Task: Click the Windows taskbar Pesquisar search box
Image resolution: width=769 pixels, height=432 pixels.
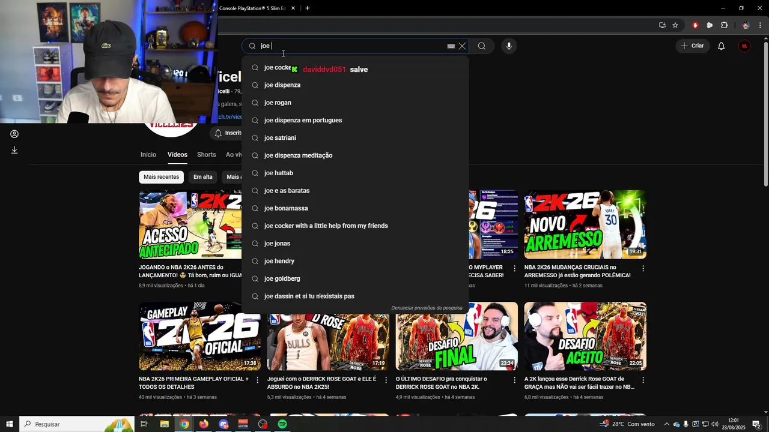Action: 77,424
